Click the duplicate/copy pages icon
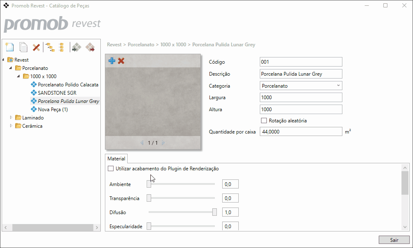 pos(24,47)
